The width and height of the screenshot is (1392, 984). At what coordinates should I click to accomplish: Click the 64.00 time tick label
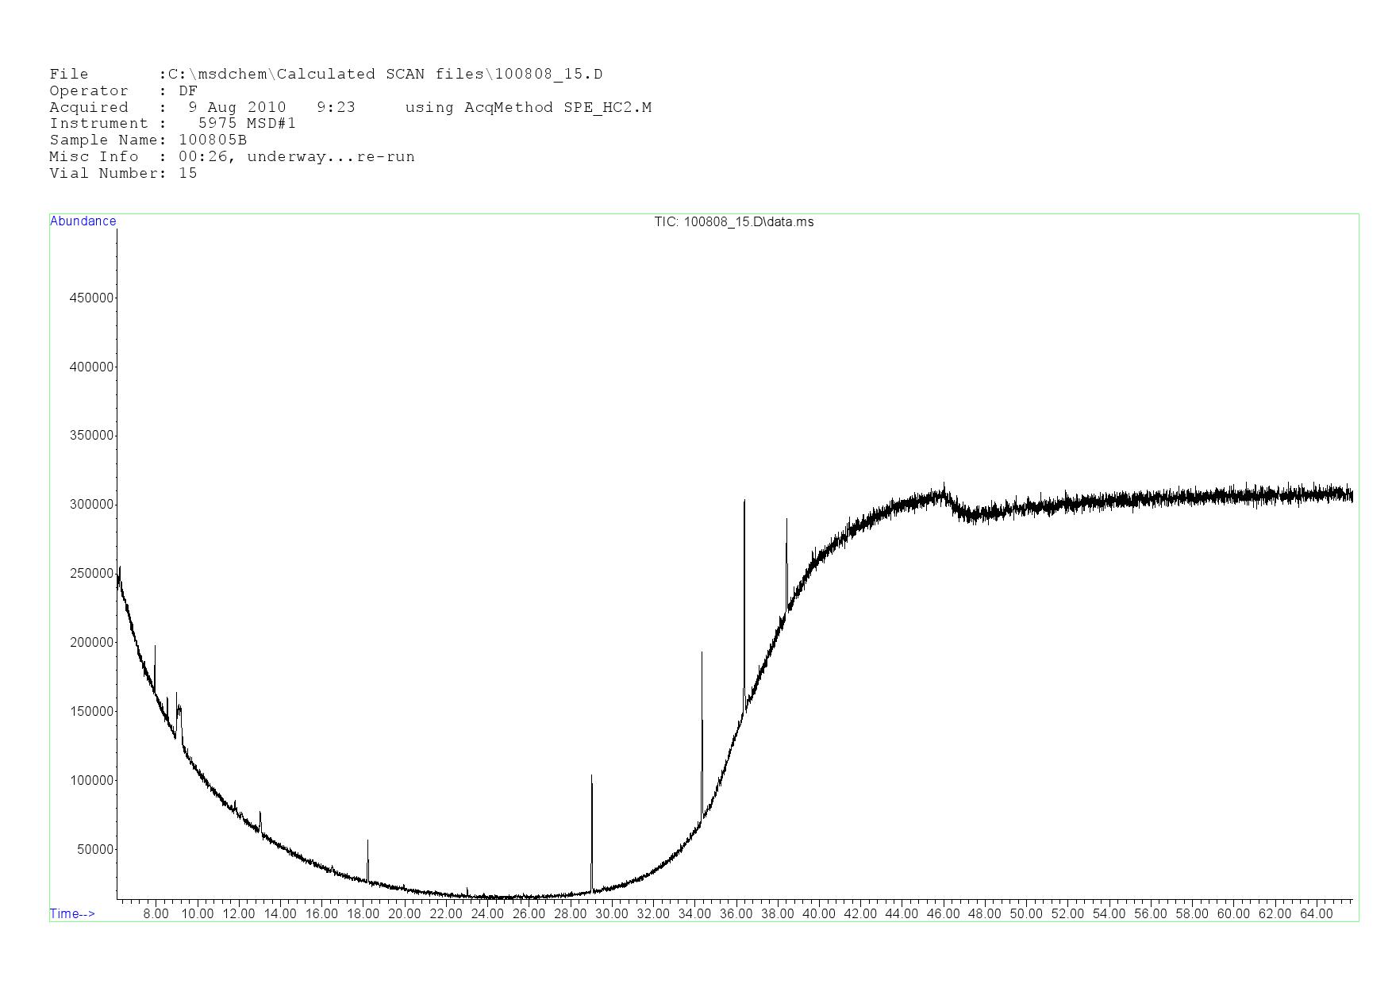click(x=1316, y=914)
